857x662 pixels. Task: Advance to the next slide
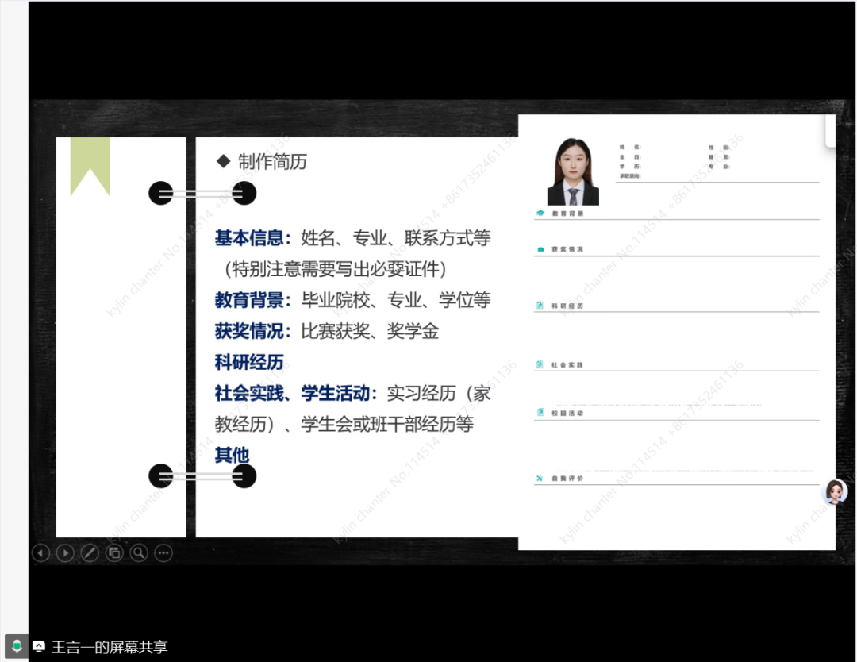[65, 552]
